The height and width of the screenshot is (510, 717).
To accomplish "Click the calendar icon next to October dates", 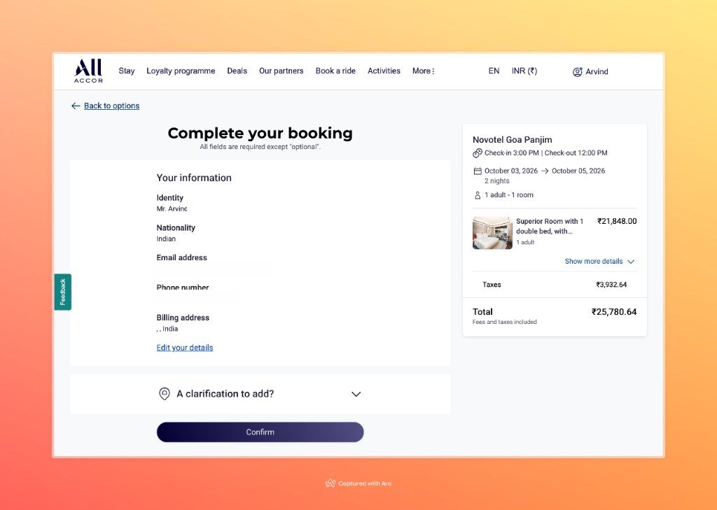I will click(x=478, y=171).
